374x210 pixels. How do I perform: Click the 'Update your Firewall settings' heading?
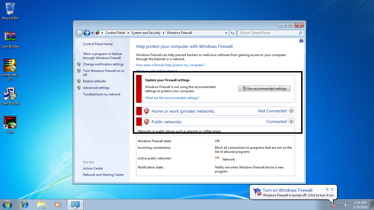[x=167, y=80]
